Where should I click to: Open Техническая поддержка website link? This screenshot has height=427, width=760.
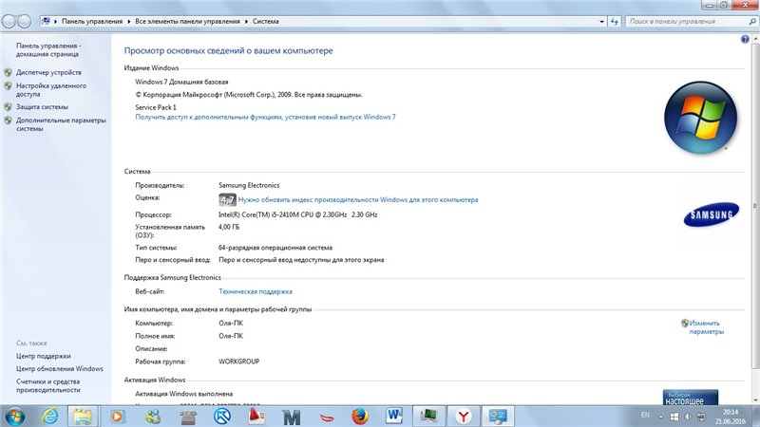pyautogui.click(x=256, y=291)
